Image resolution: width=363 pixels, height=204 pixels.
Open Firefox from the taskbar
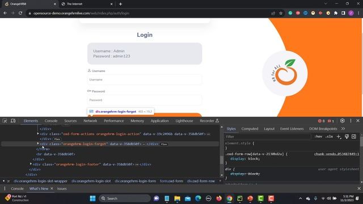pos(219,198)
